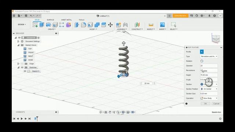Click the Look At icon
Screen dimensions: 235x132
click(x=106, y=112)
